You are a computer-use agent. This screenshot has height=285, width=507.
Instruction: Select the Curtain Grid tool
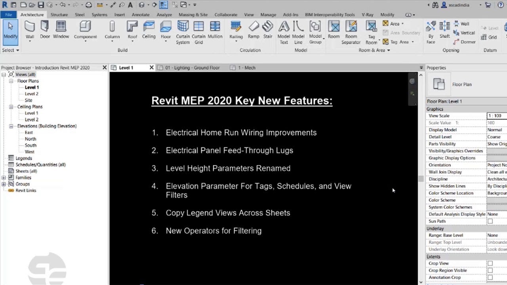(198, 32)
